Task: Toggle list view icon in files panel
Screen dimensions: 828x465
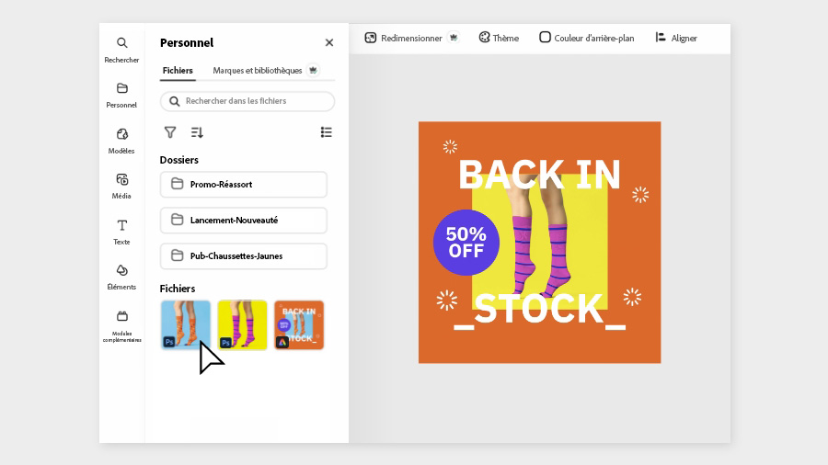Action: pos(326,132)
